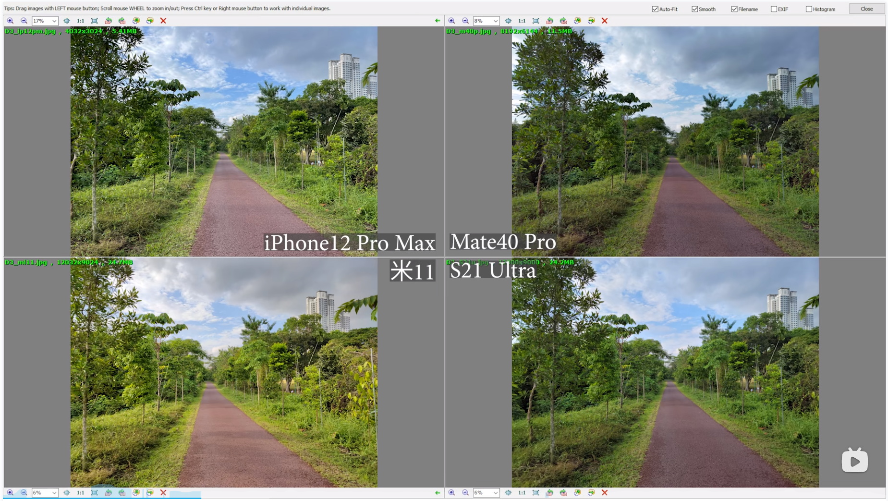Rotate D3_m40p.jpg right 90 degrees
Viewport: 888px width, 501px height.
coord(563,21)
